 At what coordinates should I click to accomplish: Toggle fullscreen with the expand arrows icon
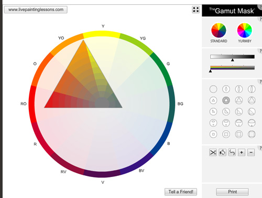(x=196, y=9)
